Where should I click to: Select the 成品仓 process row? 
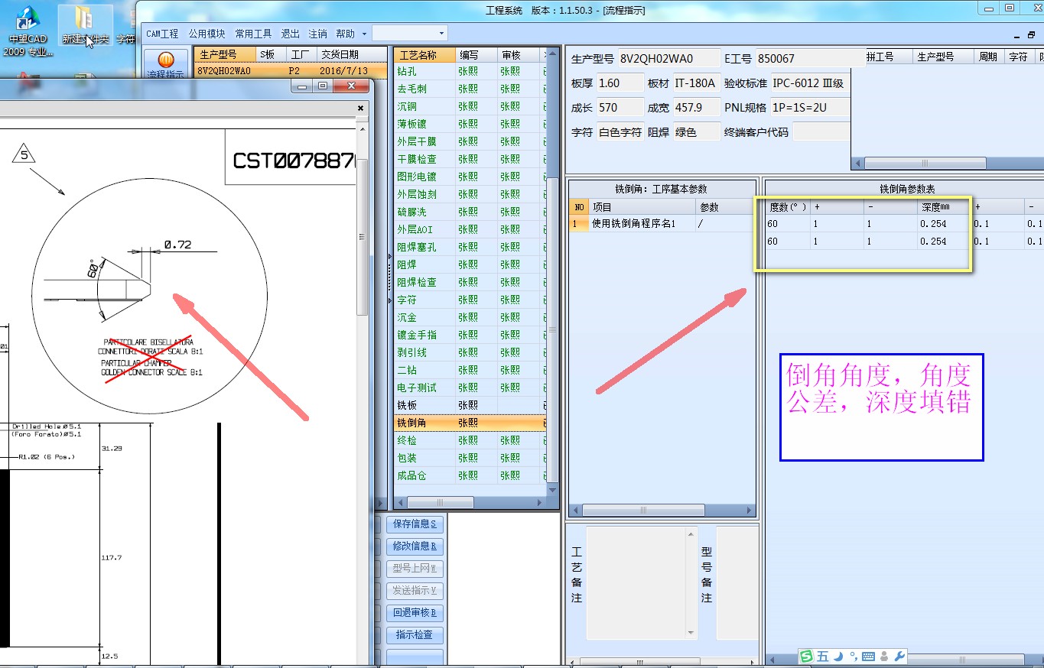coord(470,475)
